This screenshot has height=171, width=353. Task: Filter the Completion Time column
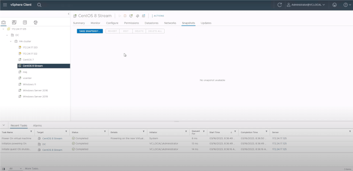tap(267, 131)
